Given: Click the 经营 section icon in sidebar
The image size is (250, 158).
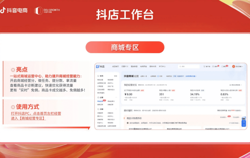Looking at the screenshot, I should (98, 97).
